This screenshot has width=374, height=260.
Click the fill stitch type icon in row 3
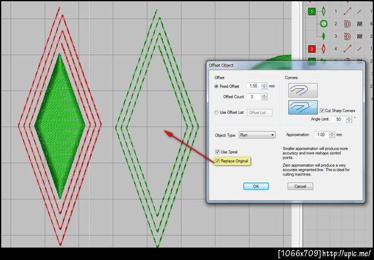coord(348,36)
